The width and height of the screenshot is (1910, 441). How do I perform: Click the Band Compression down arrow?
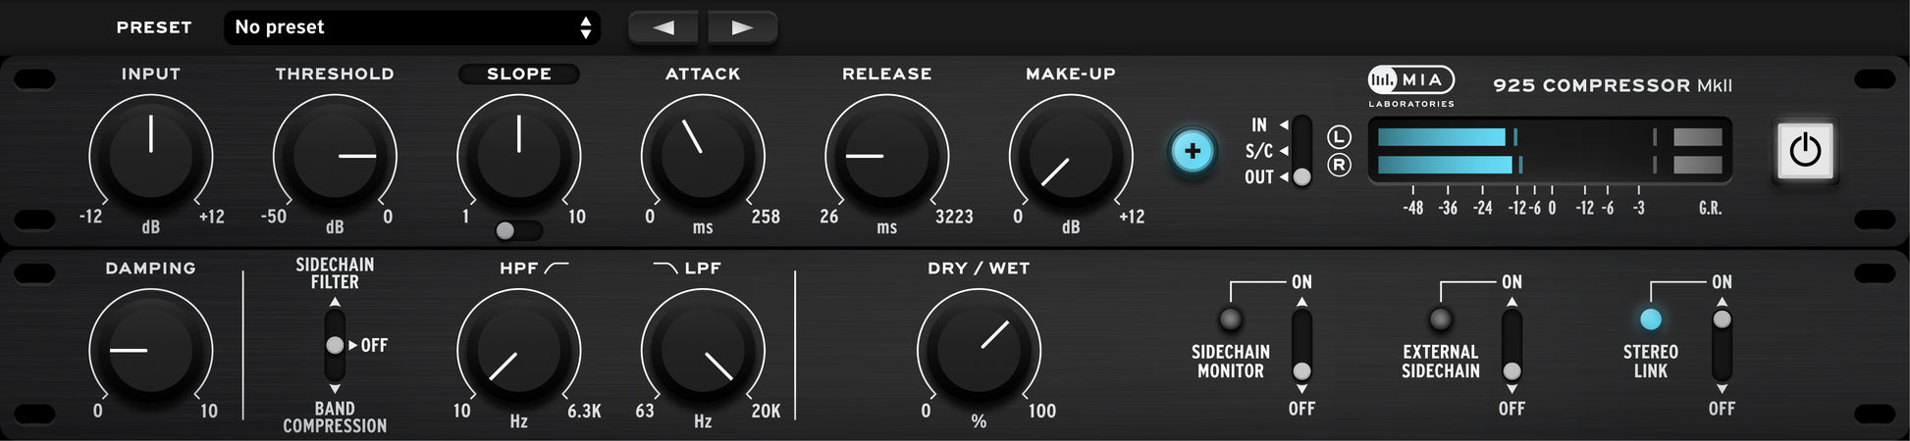(x=335, y=389)
